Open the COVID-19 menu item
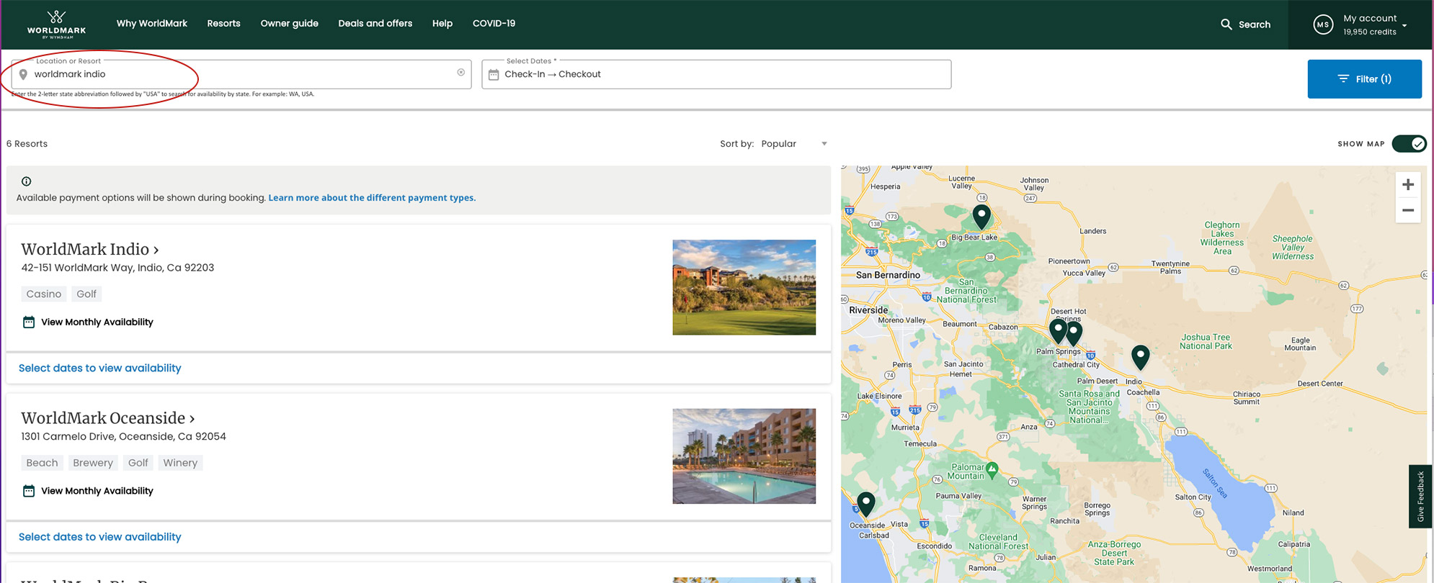This screenshot has width=1434, height=583. [x=494, y=23]
